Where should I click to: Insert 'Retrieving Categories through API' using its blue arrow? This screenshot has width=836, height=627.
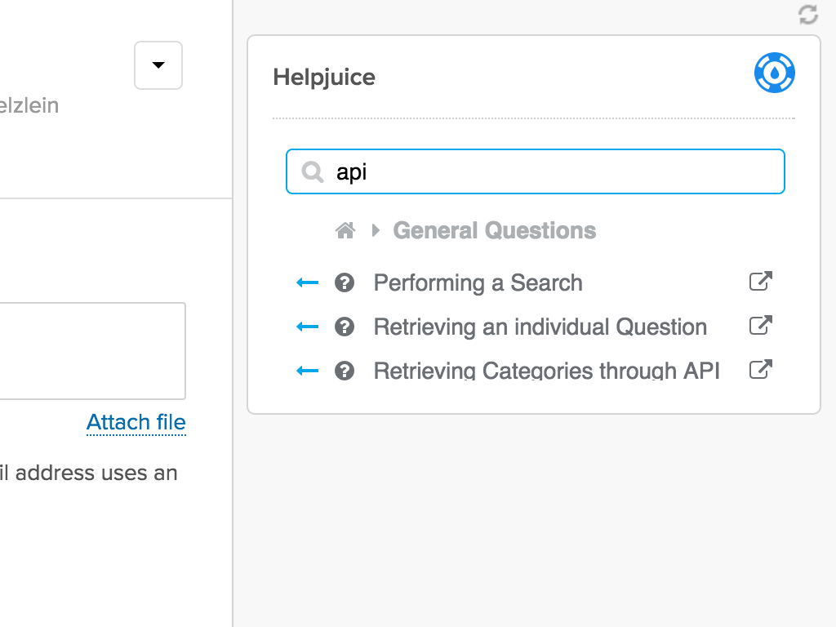coord(307,371)
